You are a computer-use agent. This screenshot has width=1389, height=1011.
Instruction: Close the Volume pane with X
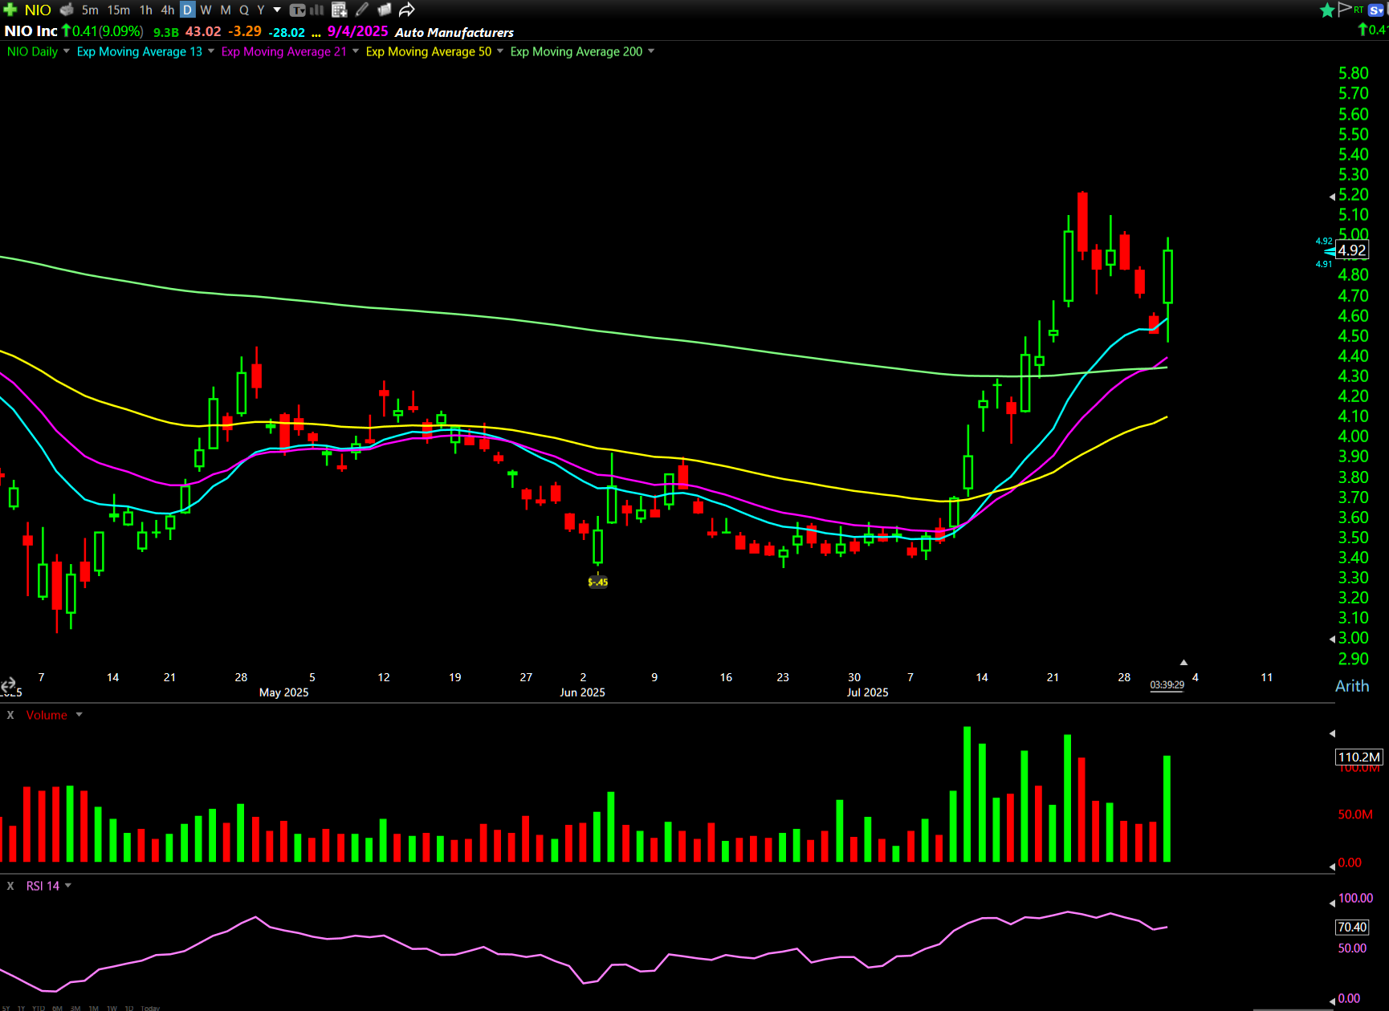[10, 715]
